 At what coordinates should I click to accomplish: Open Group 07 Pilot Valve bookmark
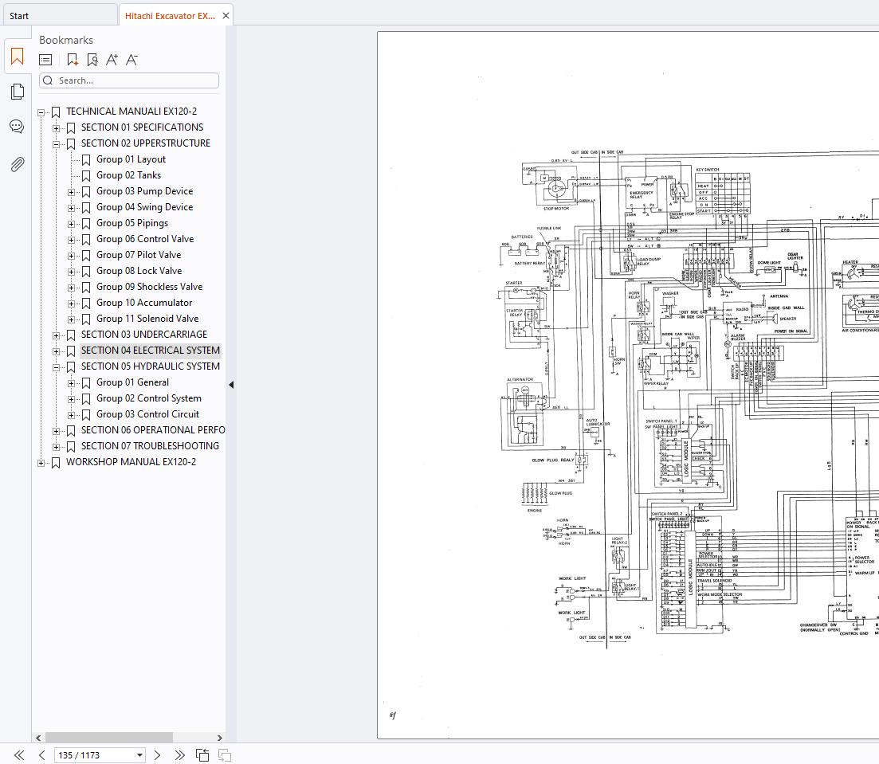click(139, 255)
